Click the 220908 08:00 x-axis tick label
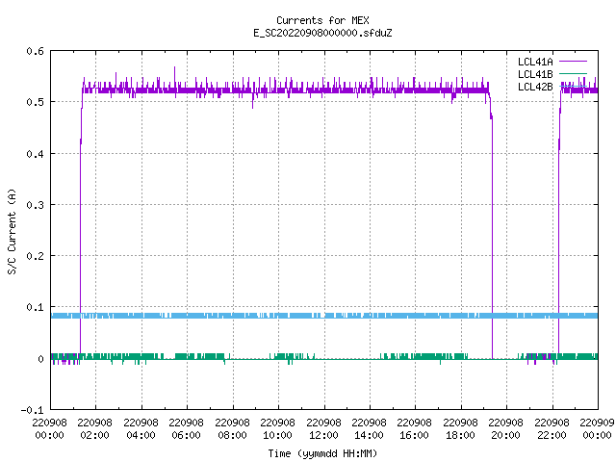This screenshot has width=616, height=462. 233,429
